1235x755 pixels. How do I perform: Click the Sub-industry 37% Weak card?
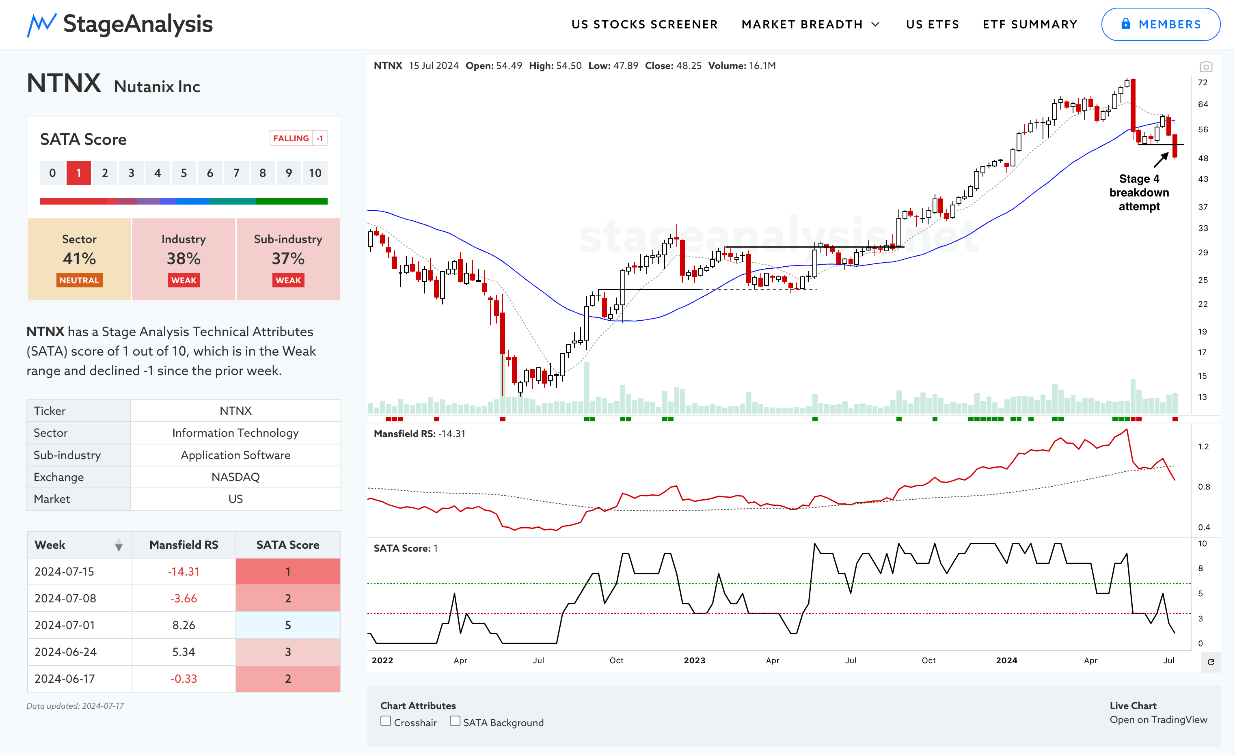pyautogui.click(x=288, y=259)
